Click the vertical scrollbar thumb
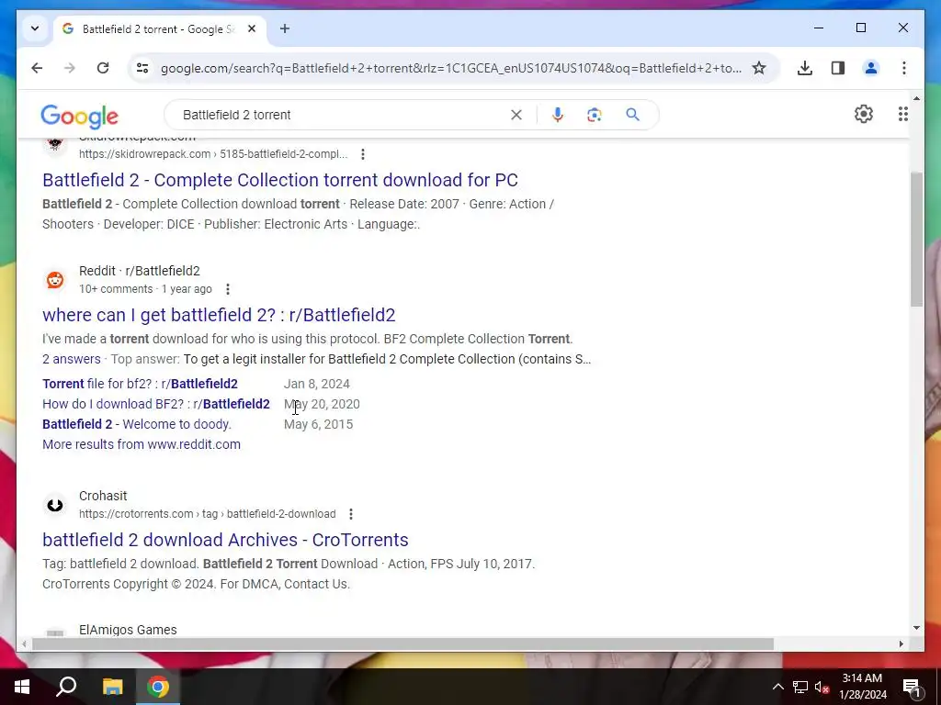The width and height of the screenshot is (941, 705). 916,239
